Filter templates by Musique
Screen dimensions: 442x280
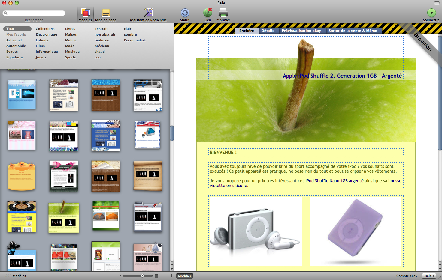pyautogui.click(x=72, y=52)
